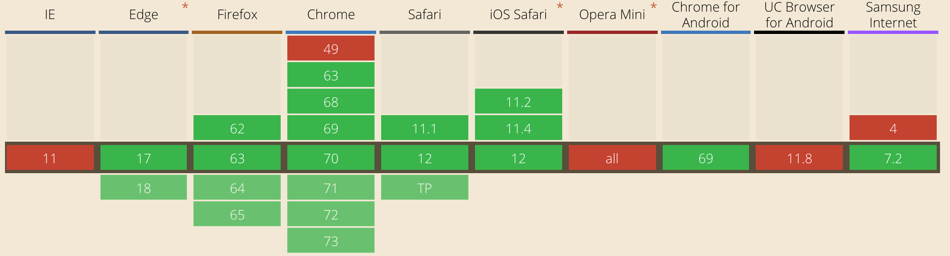Select the Chrome column header
The height and width of the screenshot is (256, 950).
pyautogui.click(x=331, y=15)
